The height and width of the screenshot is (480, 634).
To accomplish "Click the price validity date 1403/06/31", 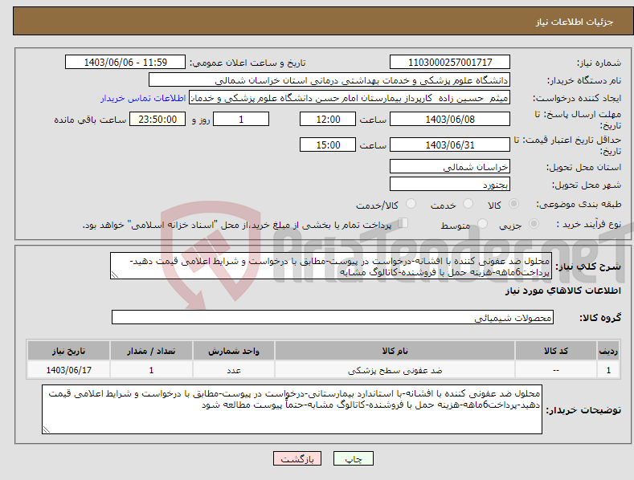I will 450,144.
